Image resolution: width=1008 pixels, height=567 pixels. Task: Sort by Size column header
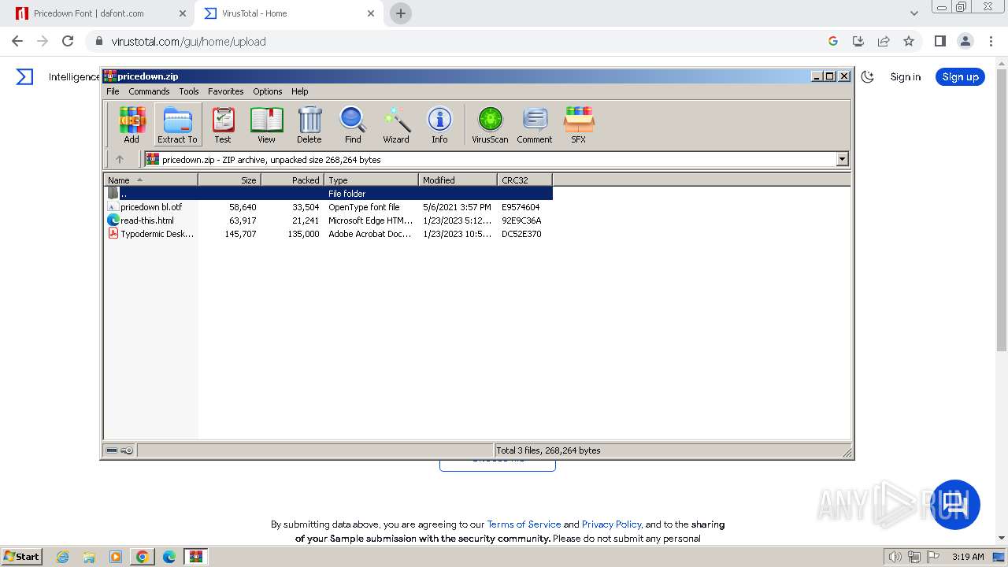pos(229,180)
